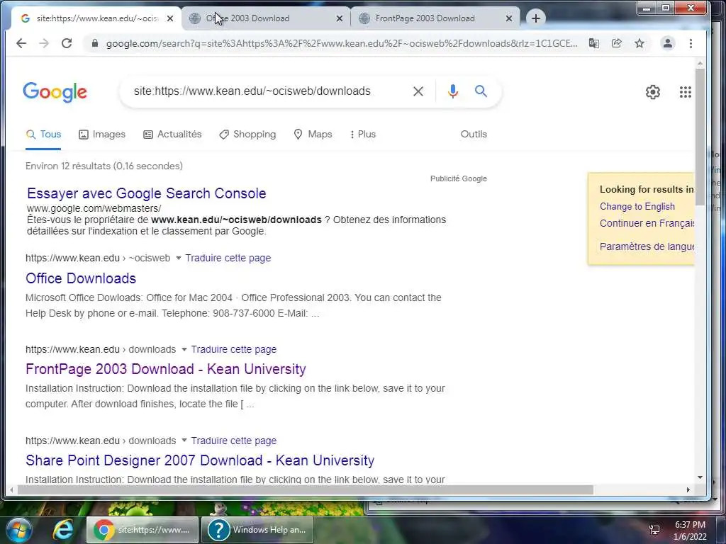Click the Chrome address bar URL
The width and height of the screenshot is (726, 544).
pos(342,43)
